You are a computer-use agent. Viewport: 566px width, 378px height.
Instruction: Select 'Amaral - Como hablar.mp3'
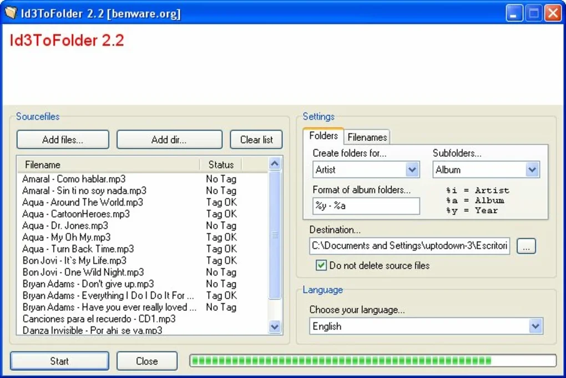point(74,179)
